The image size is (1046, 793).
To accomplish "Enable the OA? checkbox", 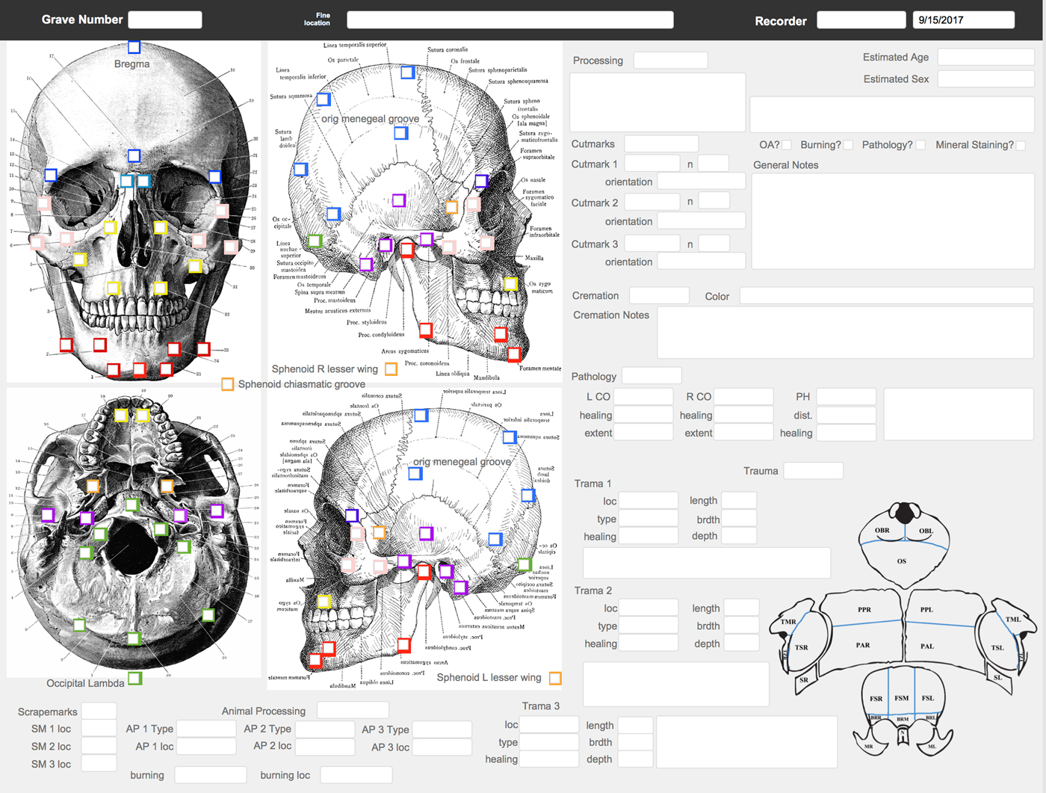I will point(786,144).
